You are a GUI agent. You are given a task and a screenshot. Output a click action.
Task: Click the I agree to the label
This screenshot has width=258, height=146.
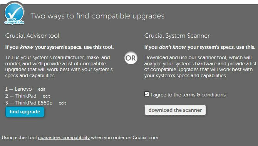tap(166, 95)
